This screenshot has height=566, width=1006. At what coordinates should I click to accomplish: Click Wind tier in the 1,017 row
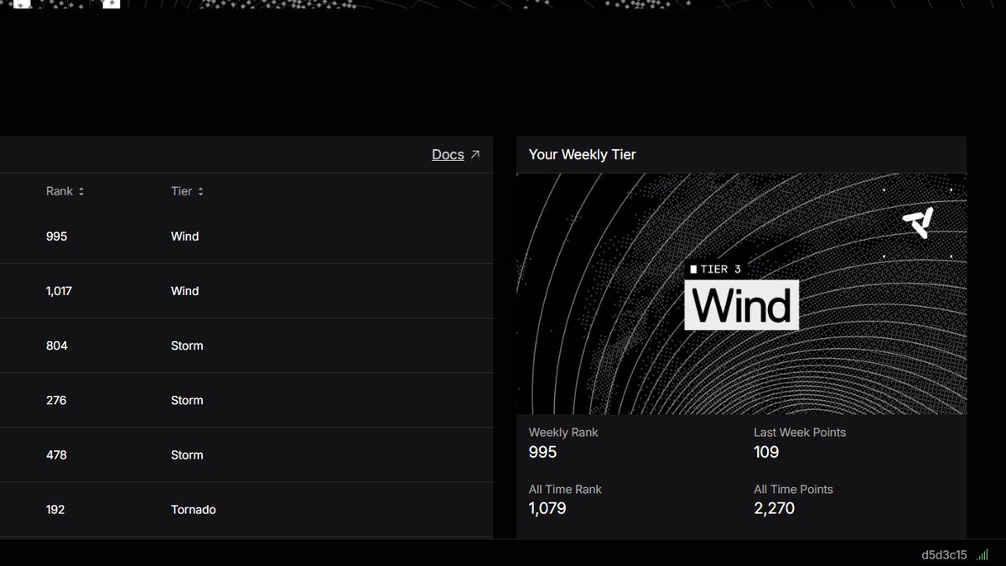pyautogui.click(x=185, y=291)
